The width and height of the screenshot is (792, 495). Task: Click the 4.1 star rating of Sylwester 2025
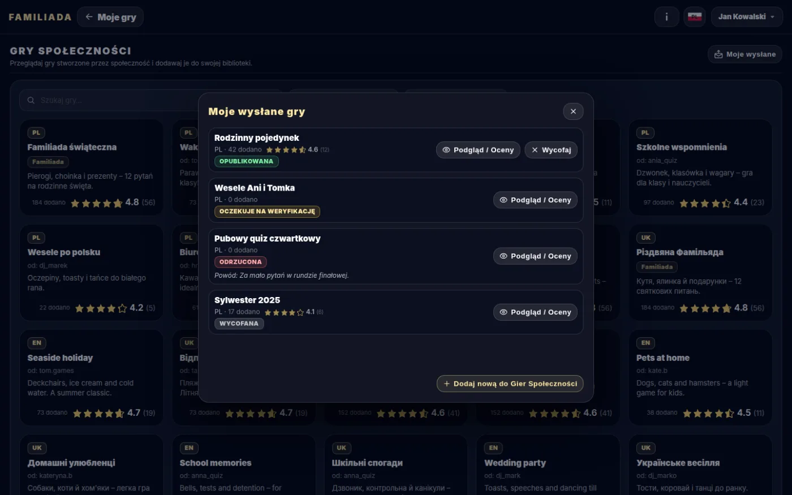click(294, 312)
